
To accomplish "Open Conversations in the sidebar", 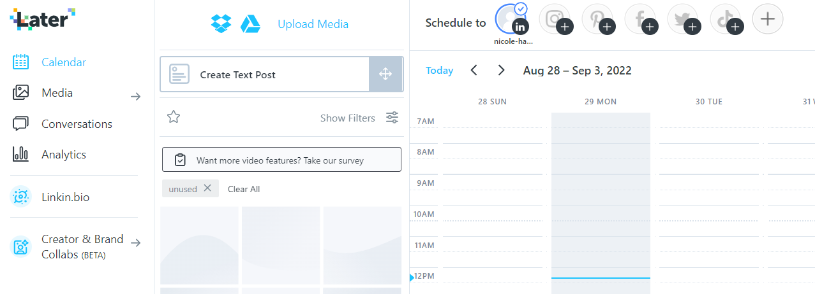I will click(77, 124).
